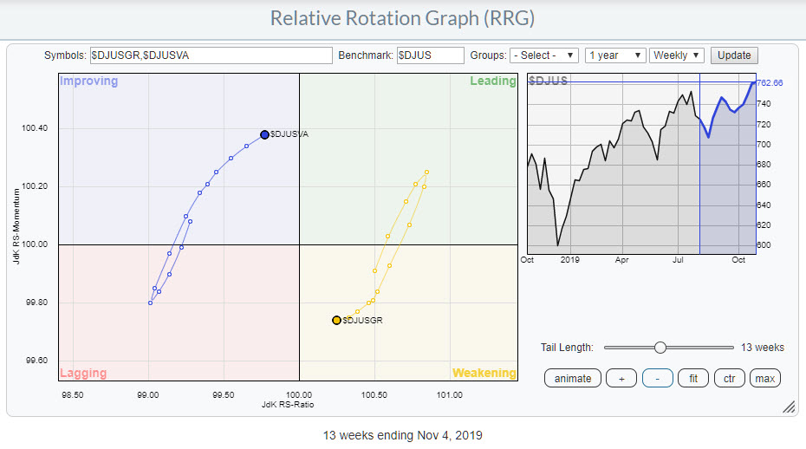Click the resize grip at panel corner
The height and width of the screenshot is (449, 806).
[789, 407]
